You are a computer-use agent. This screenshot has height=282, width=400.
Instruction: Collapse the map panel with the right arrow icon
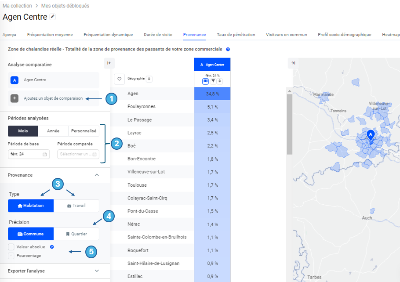click(x=293, y=63)
